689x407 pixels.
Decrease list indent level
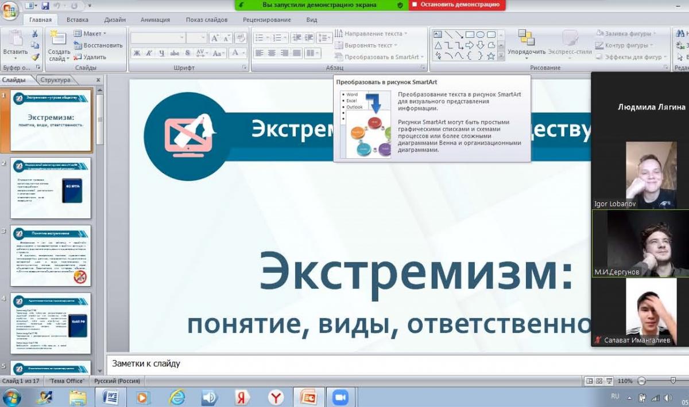[297, 38]
